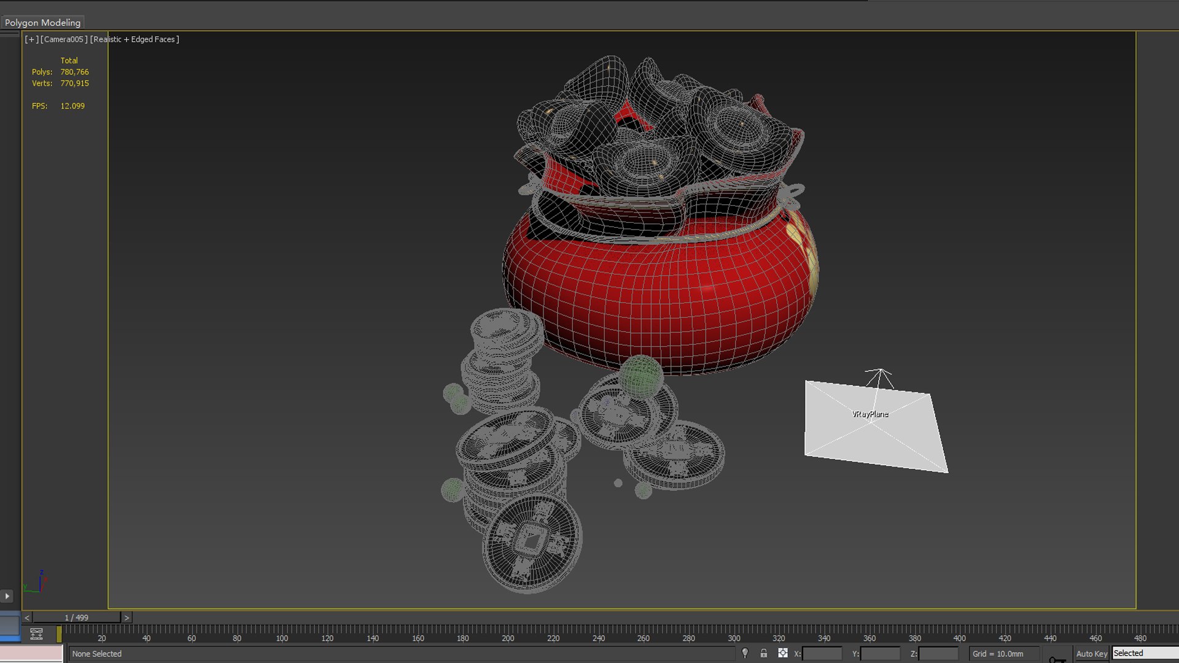Open the Polygon Modeling ribbon tab
This screenshot has width=1179, height=663.
42,23
